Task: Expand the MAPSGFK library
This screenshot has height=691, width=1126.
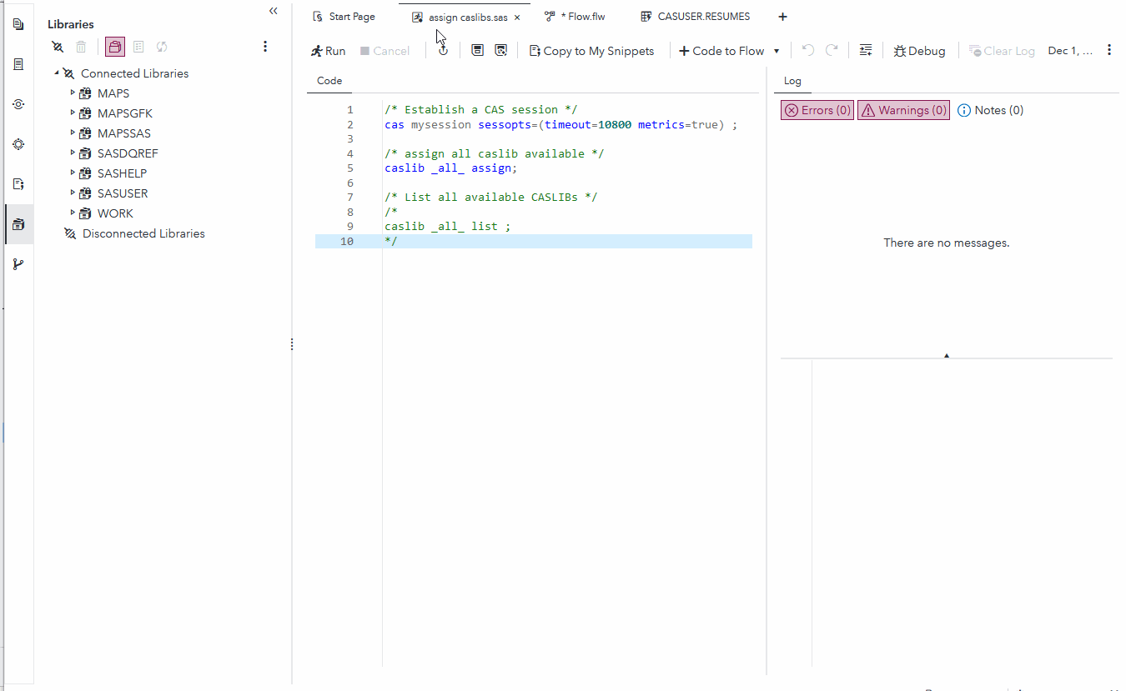Action: [x=73, y=113]
